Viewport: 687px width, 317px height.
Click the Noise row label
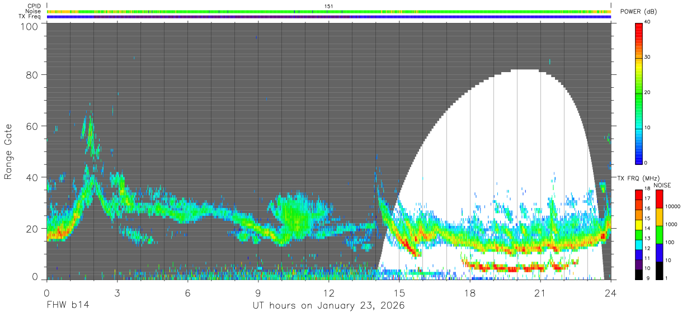tap(33, 11)
